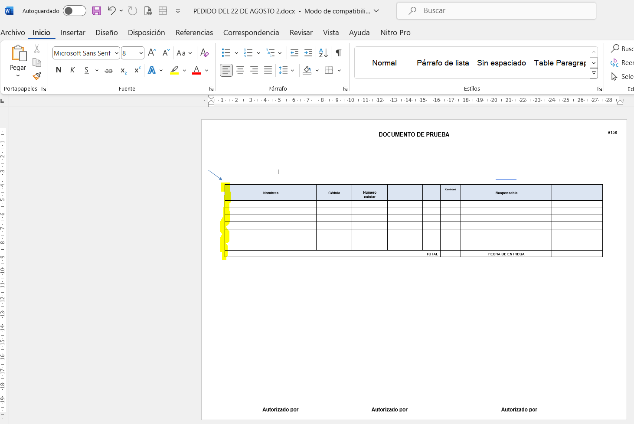Apply the Párrafo de lista style
This screenshot has width=634, height=424.
point(443,63)
